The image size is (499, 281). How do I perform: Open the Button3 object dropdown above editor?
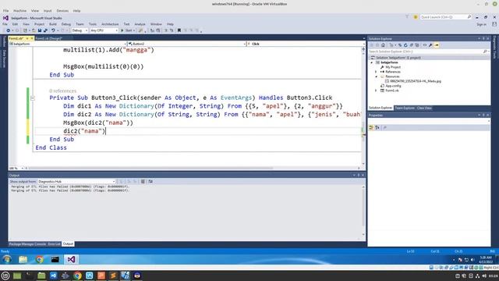(186, 44)
